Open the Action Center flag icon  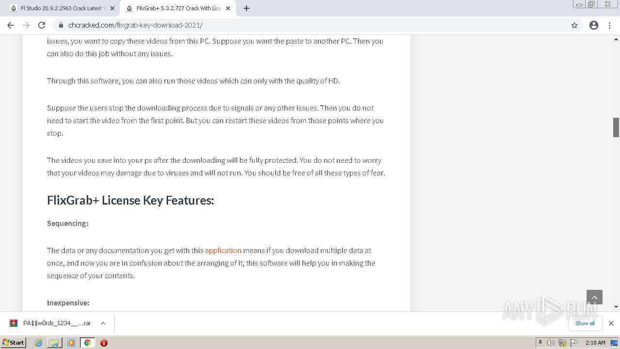(573, 343)
